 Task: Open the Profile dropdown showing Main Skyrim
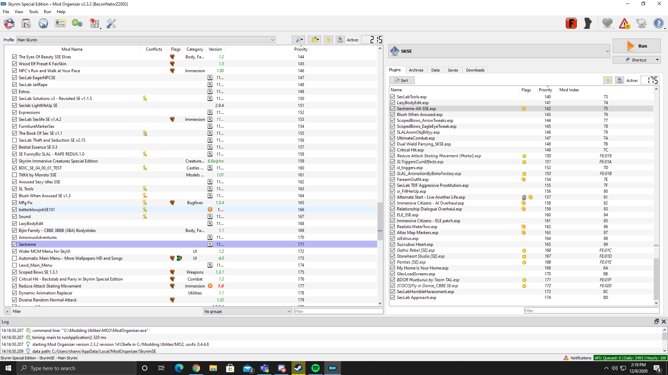pyautogui.click(x=145, y=40)
